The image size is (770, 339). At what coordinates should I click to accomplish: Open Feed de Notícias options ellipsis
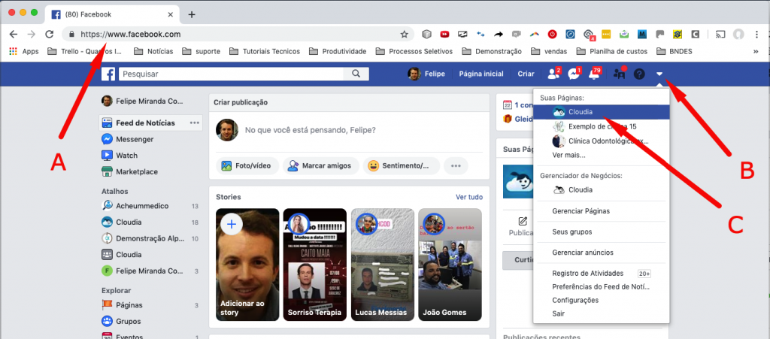coord(195,123)
